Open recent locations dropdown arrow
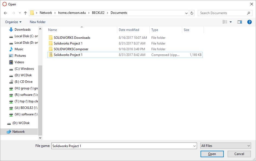Image resolution: width=256 pixels, height=161 pixels. click(20, 13)
